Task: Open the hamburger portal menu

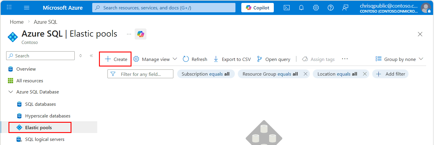Action: pos(27,8)
